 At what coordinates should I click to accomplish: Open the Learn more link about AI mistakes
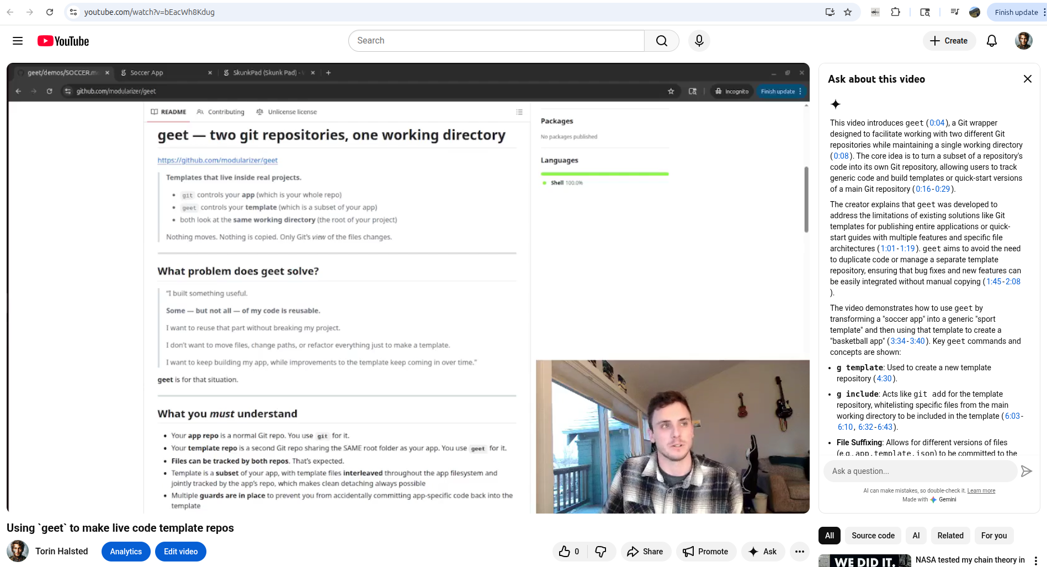981,491
